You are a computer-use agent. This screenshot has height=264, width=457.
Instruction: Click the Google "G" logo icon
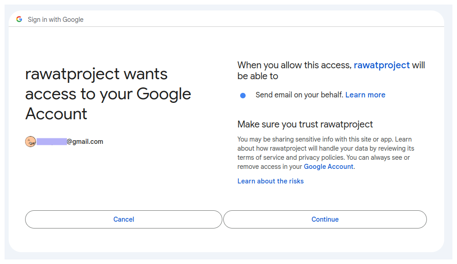pyautogui.click(x=19, y=19)
